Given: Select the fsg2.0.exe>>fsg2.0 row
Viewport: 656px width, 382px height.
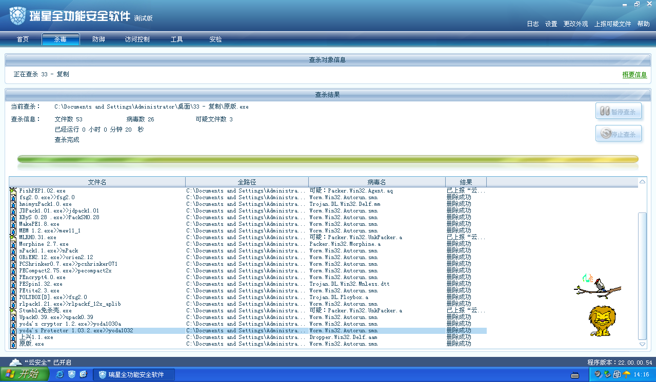Looking at the screenshot, I should tap(248, 197).
